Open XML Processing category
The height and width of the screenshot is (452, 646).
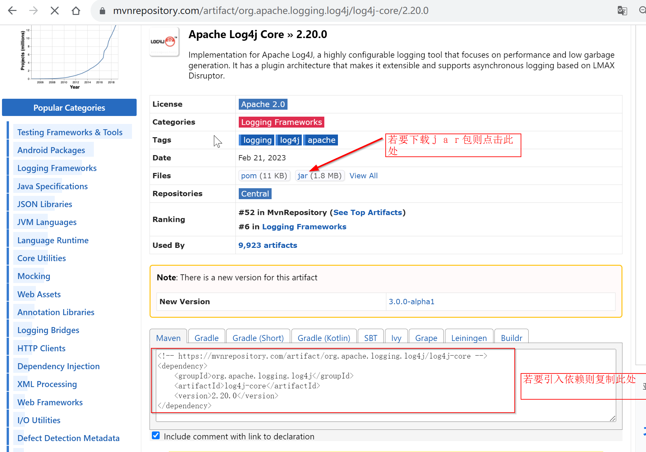[47, 384]
